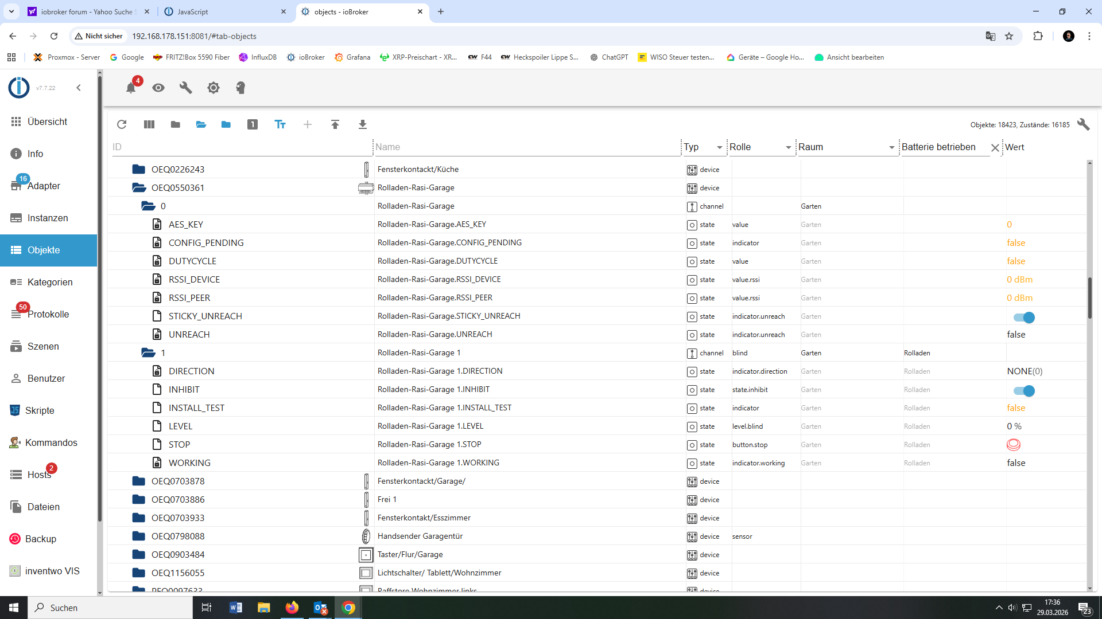This screenshot has height=619, width=1102.
Task: Click the download objects arrow icon
Action: pyautogui.click(x=363, y=124)
